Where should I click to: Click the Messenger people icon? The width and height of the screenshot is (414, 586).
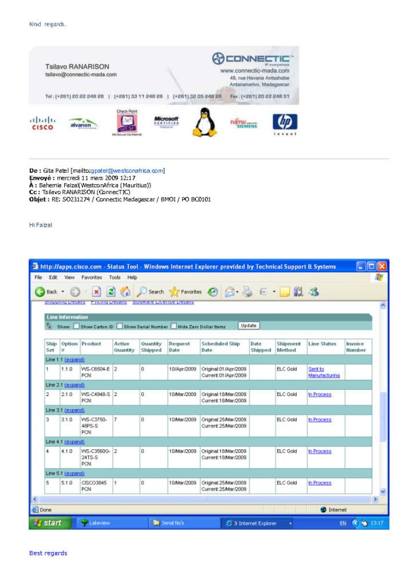(313, 292)
